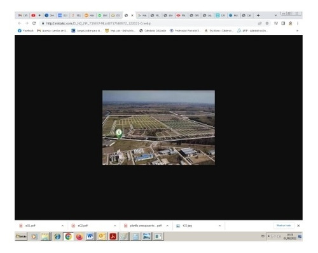
Task: Expand options for e01.pdf download
Action: tap(62, 226)
